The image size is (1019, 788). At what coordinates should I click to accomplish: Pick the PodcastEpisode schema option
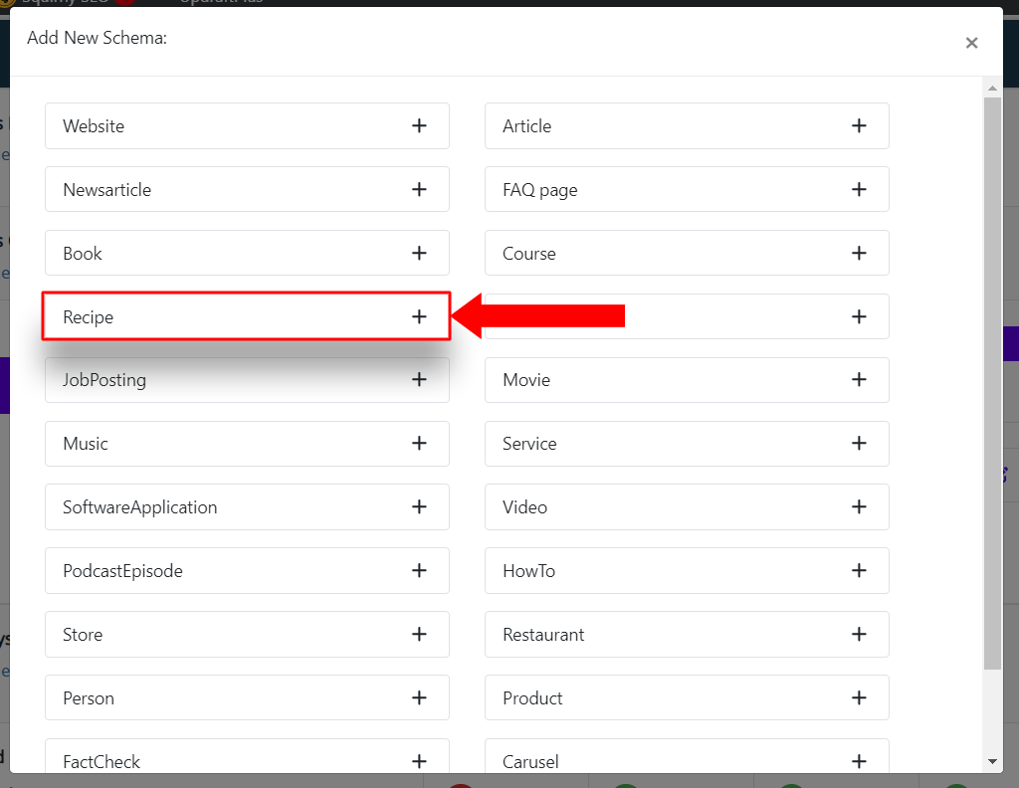pyautogui.click(x=247, y=570)
